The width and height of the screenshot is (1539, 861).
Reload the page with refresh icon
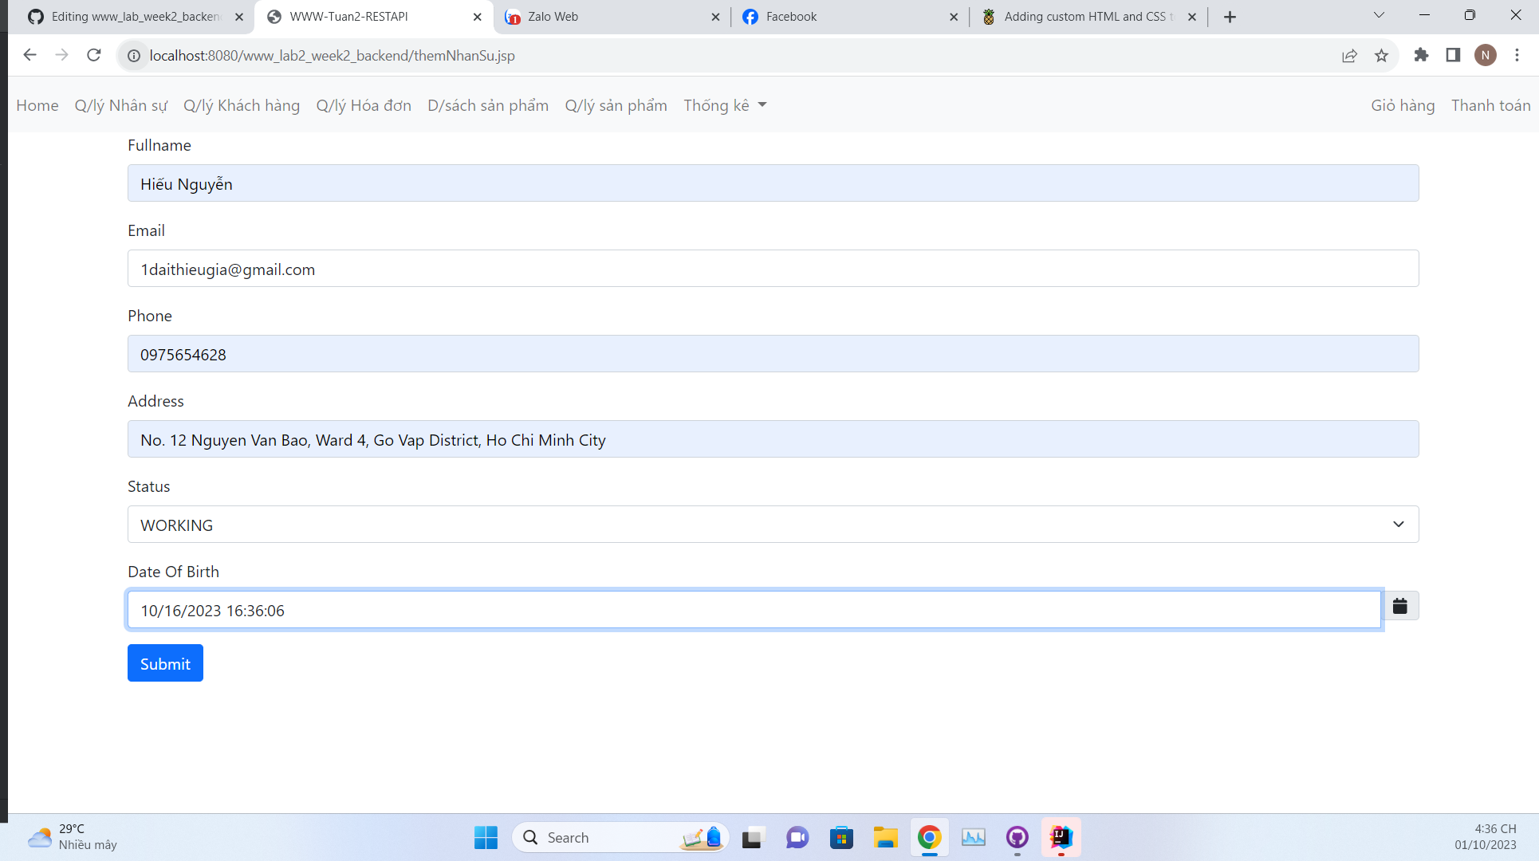coord(94,55)
